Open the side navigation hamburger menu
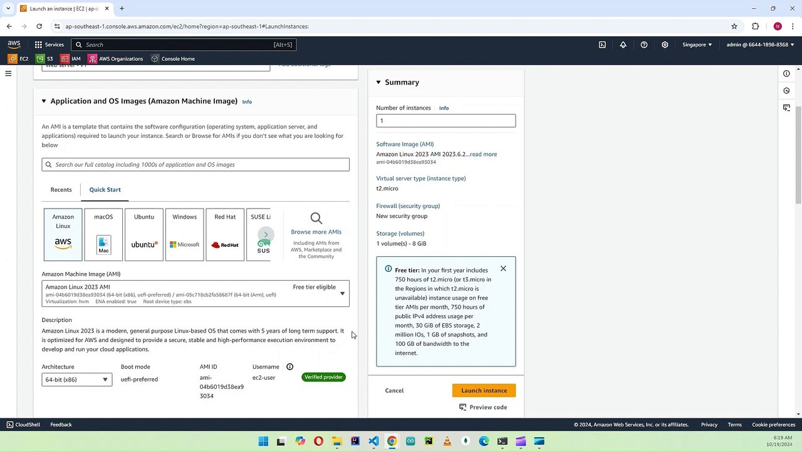The width and height of the screenshot is (802, 451). pos(8,73)
